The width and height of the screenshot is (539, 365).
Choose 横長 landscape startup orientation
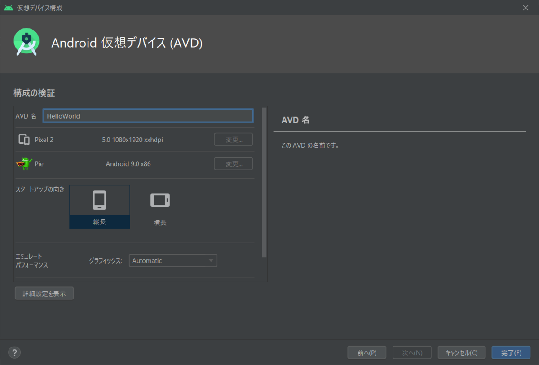[160, 207]
